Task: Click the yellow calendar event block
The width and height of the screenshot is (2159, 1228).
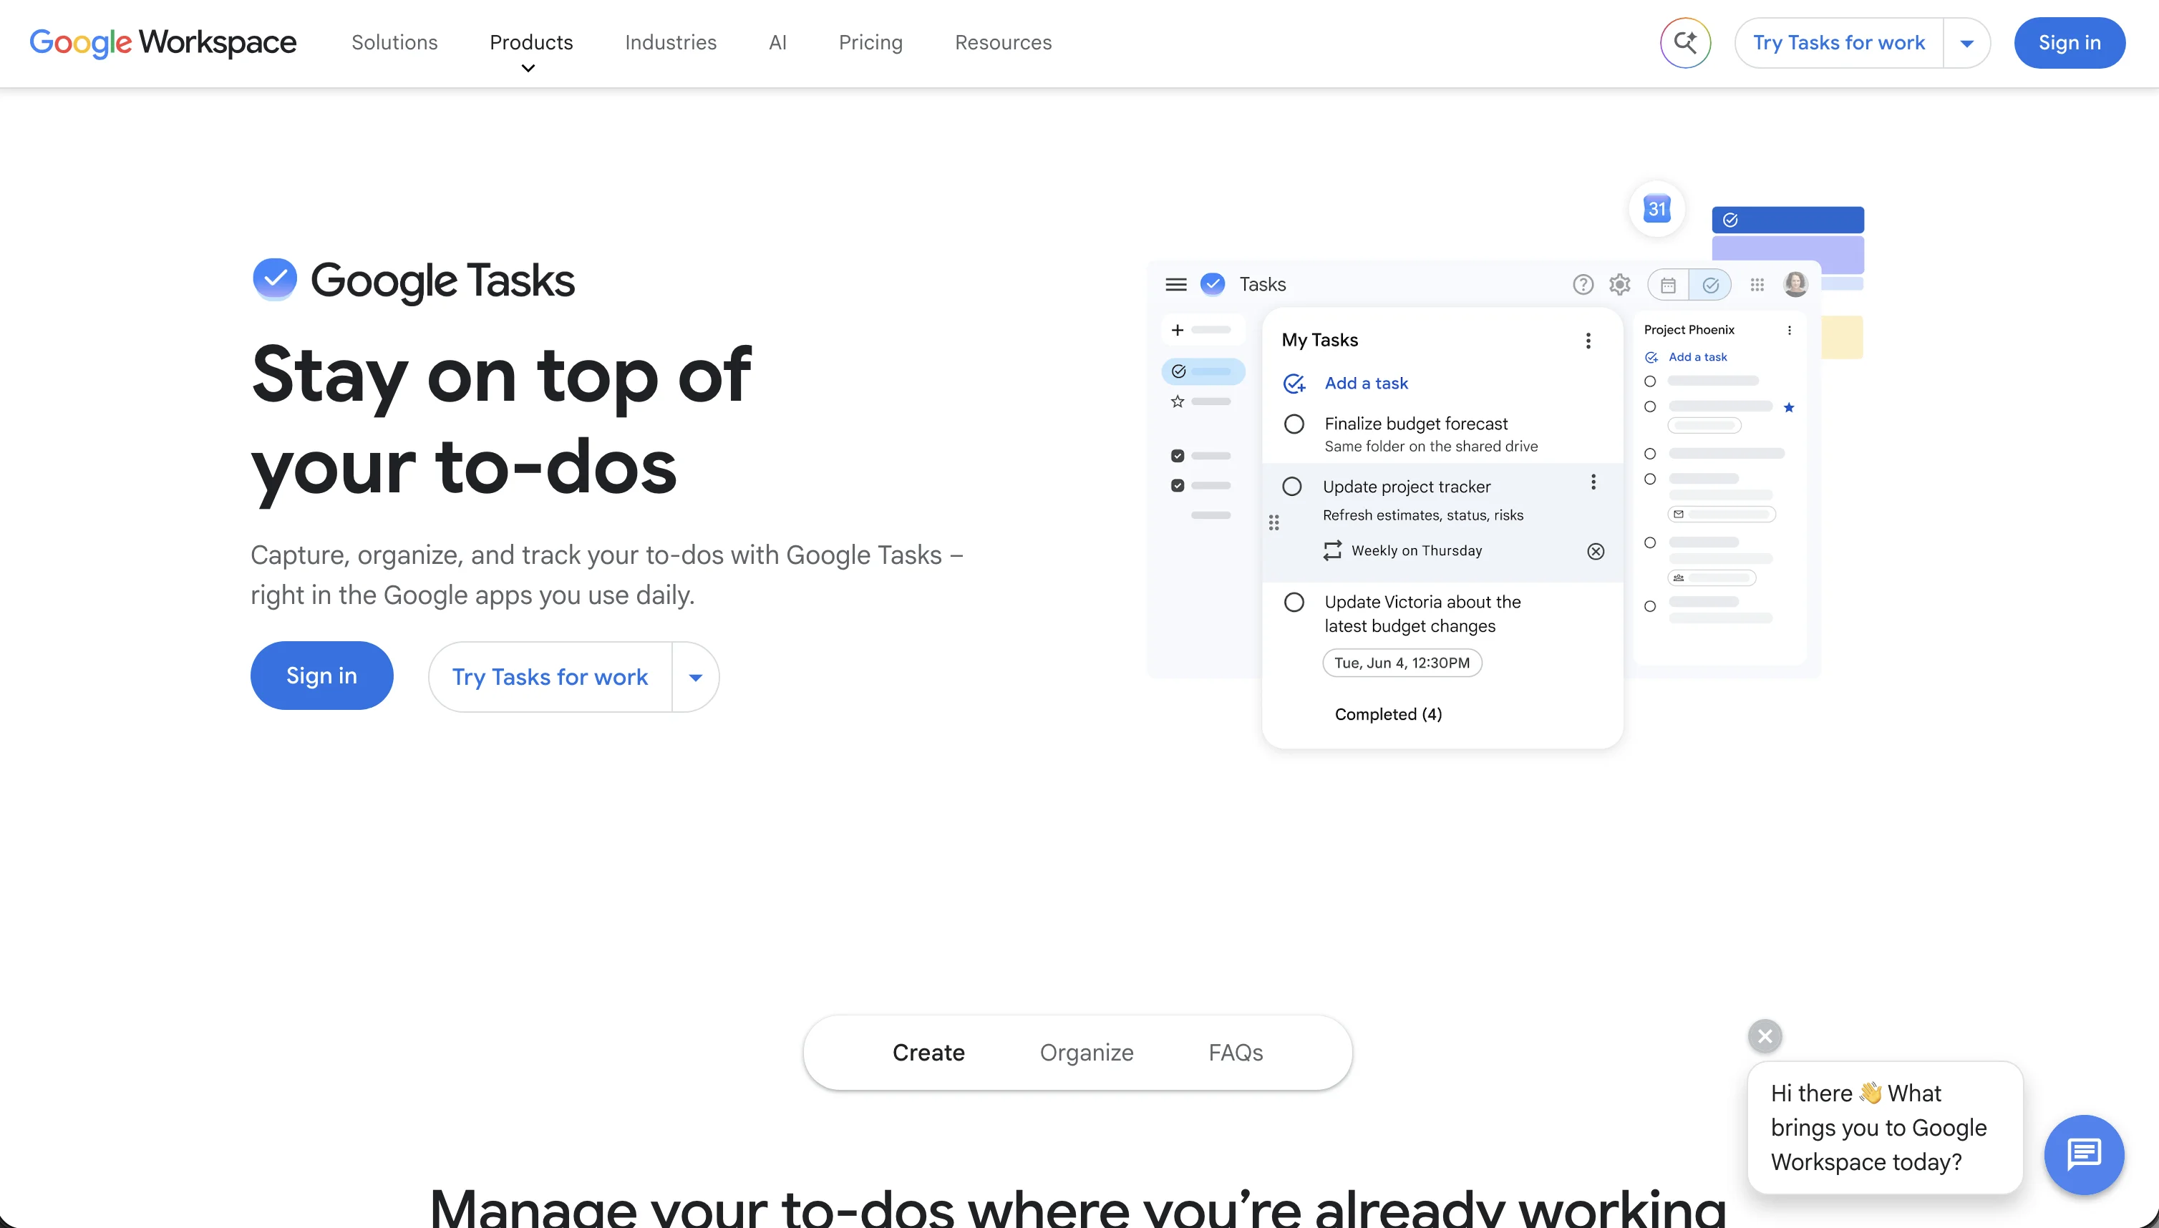Action: pos(1842,337)
